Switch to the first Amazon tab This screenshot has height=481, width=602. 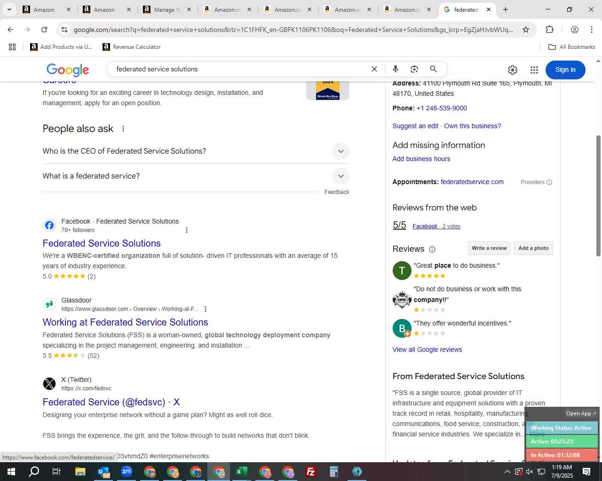click(47, 9)
